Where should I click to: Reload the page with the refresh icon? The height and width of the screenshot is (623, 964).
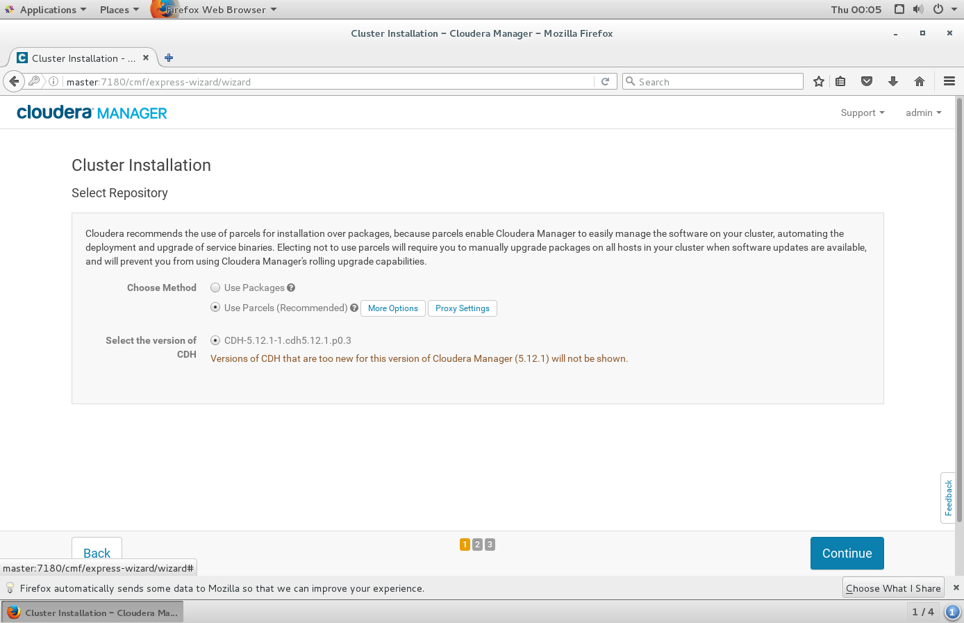(605, 81)
